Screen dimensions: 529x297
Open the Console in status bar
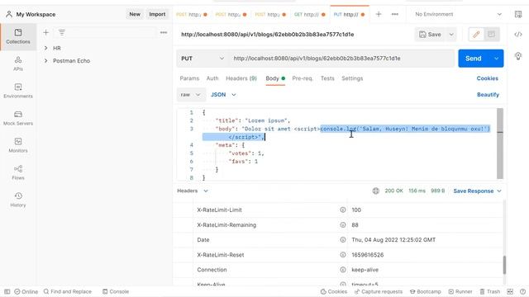click(116, 291)
